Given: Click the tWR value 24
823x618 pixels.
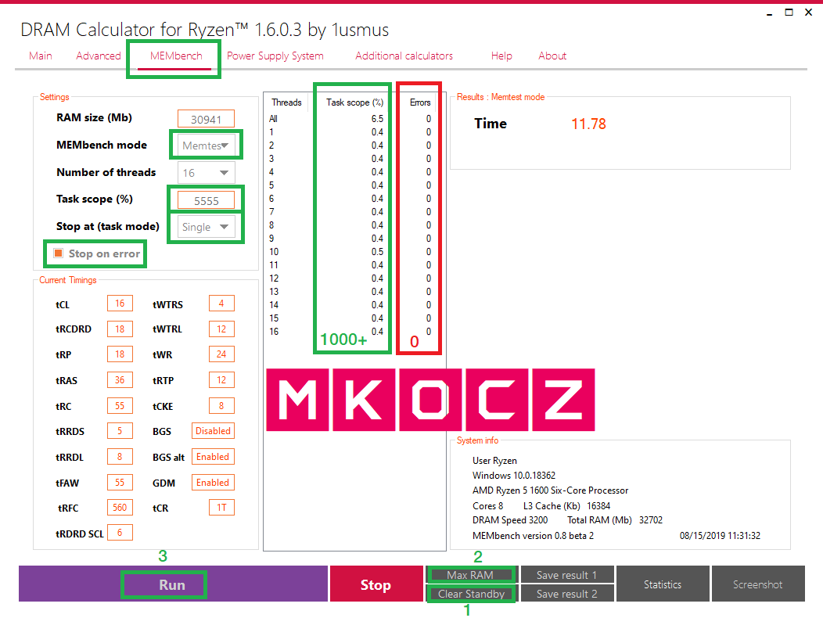Looking at the screenshot, I should (x=221, y=354).
